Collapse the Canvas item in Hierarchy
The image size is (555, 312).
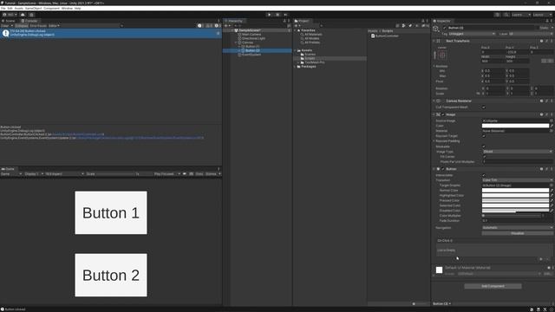pyautogui.click(x=236, y=42)
